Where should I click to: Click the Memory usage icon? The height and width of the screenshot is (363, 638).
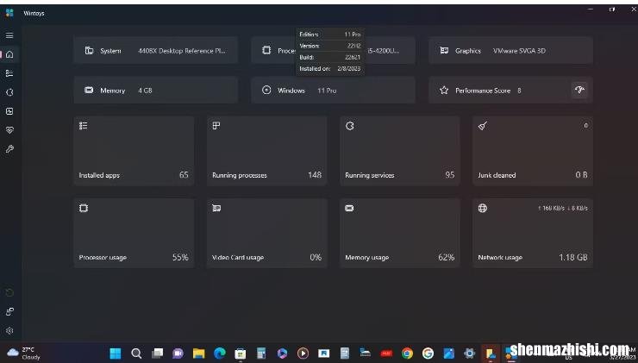coord(349,208)
